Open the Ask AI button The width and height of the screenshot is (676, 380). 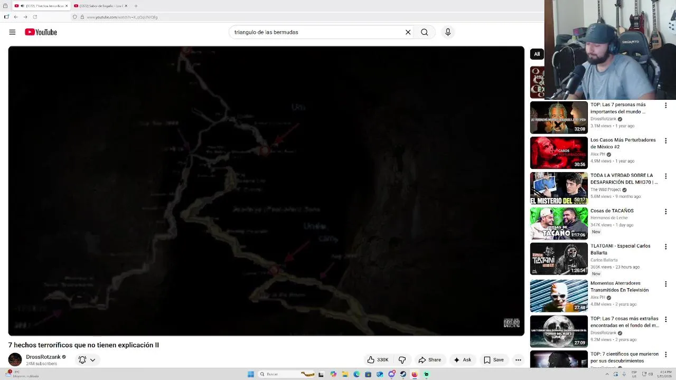pos(462,360)
